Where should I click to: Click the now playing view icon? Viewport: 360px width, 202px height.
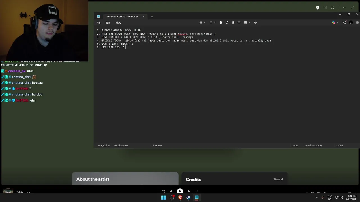(x=318, y=8)
